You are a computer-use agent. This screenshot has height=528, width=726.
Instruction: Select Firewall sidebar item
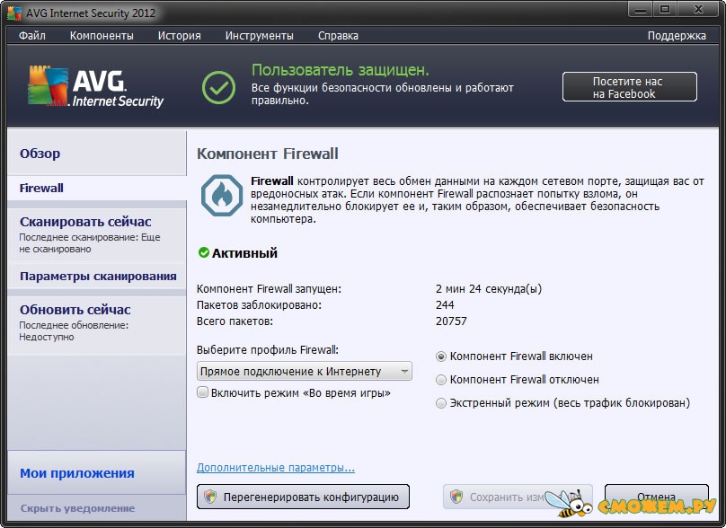pyautogui.click(x=96, y=188)
